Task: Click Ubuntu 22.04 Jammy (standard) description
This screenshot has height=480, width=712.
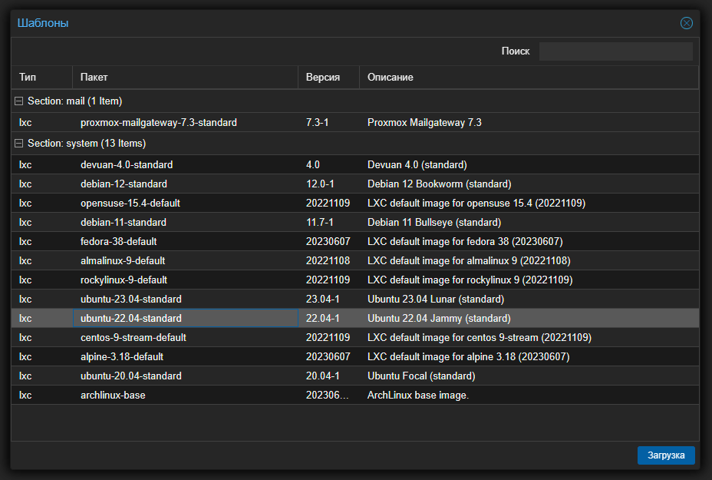Action: point(439,318)
